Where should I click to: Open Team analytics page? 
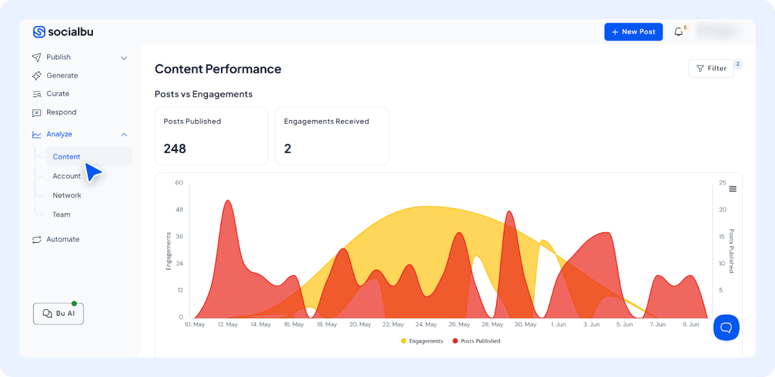pyautogui.click(x=61, y=214)
